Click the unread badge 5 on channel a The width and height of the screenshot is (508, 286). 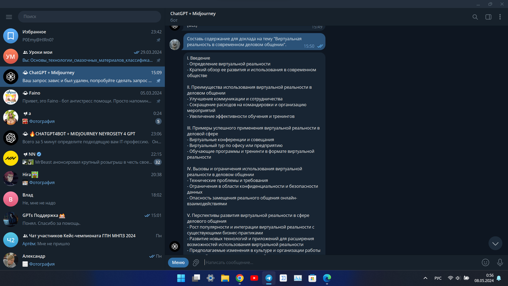(x=158, y=122)
